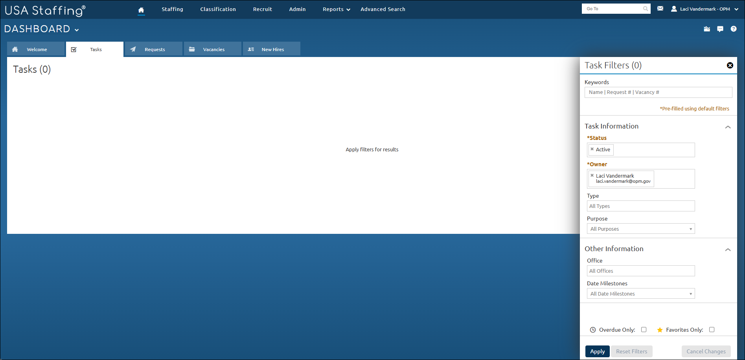Image resolution: width=745 pixels, height=360 pixels.
Task: Click the Keywords input field
Action: (x=658, y=92)
